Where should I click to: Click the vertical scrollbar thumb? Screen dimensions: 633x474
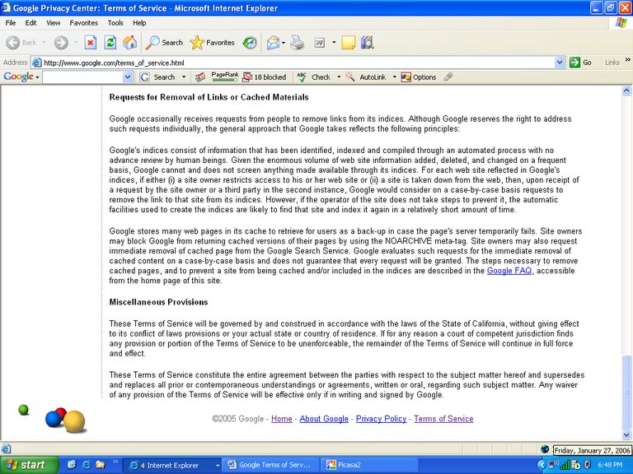626,393
